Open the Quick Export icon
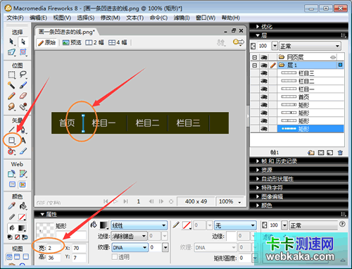Image resolution: width=352 pixels, height=269 pixels. [239, 42]
